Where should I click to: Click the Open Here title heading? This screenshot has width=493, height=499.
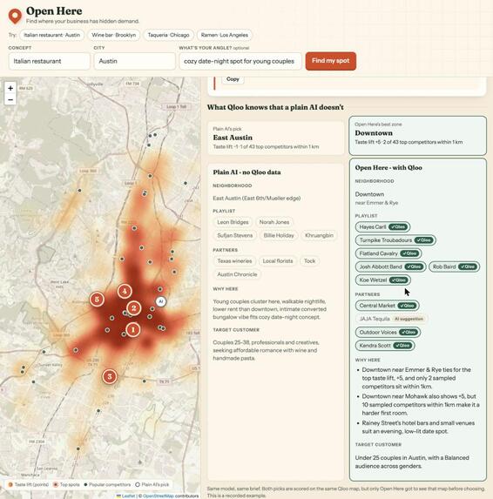pyautogui.click(x=54, y=11)
